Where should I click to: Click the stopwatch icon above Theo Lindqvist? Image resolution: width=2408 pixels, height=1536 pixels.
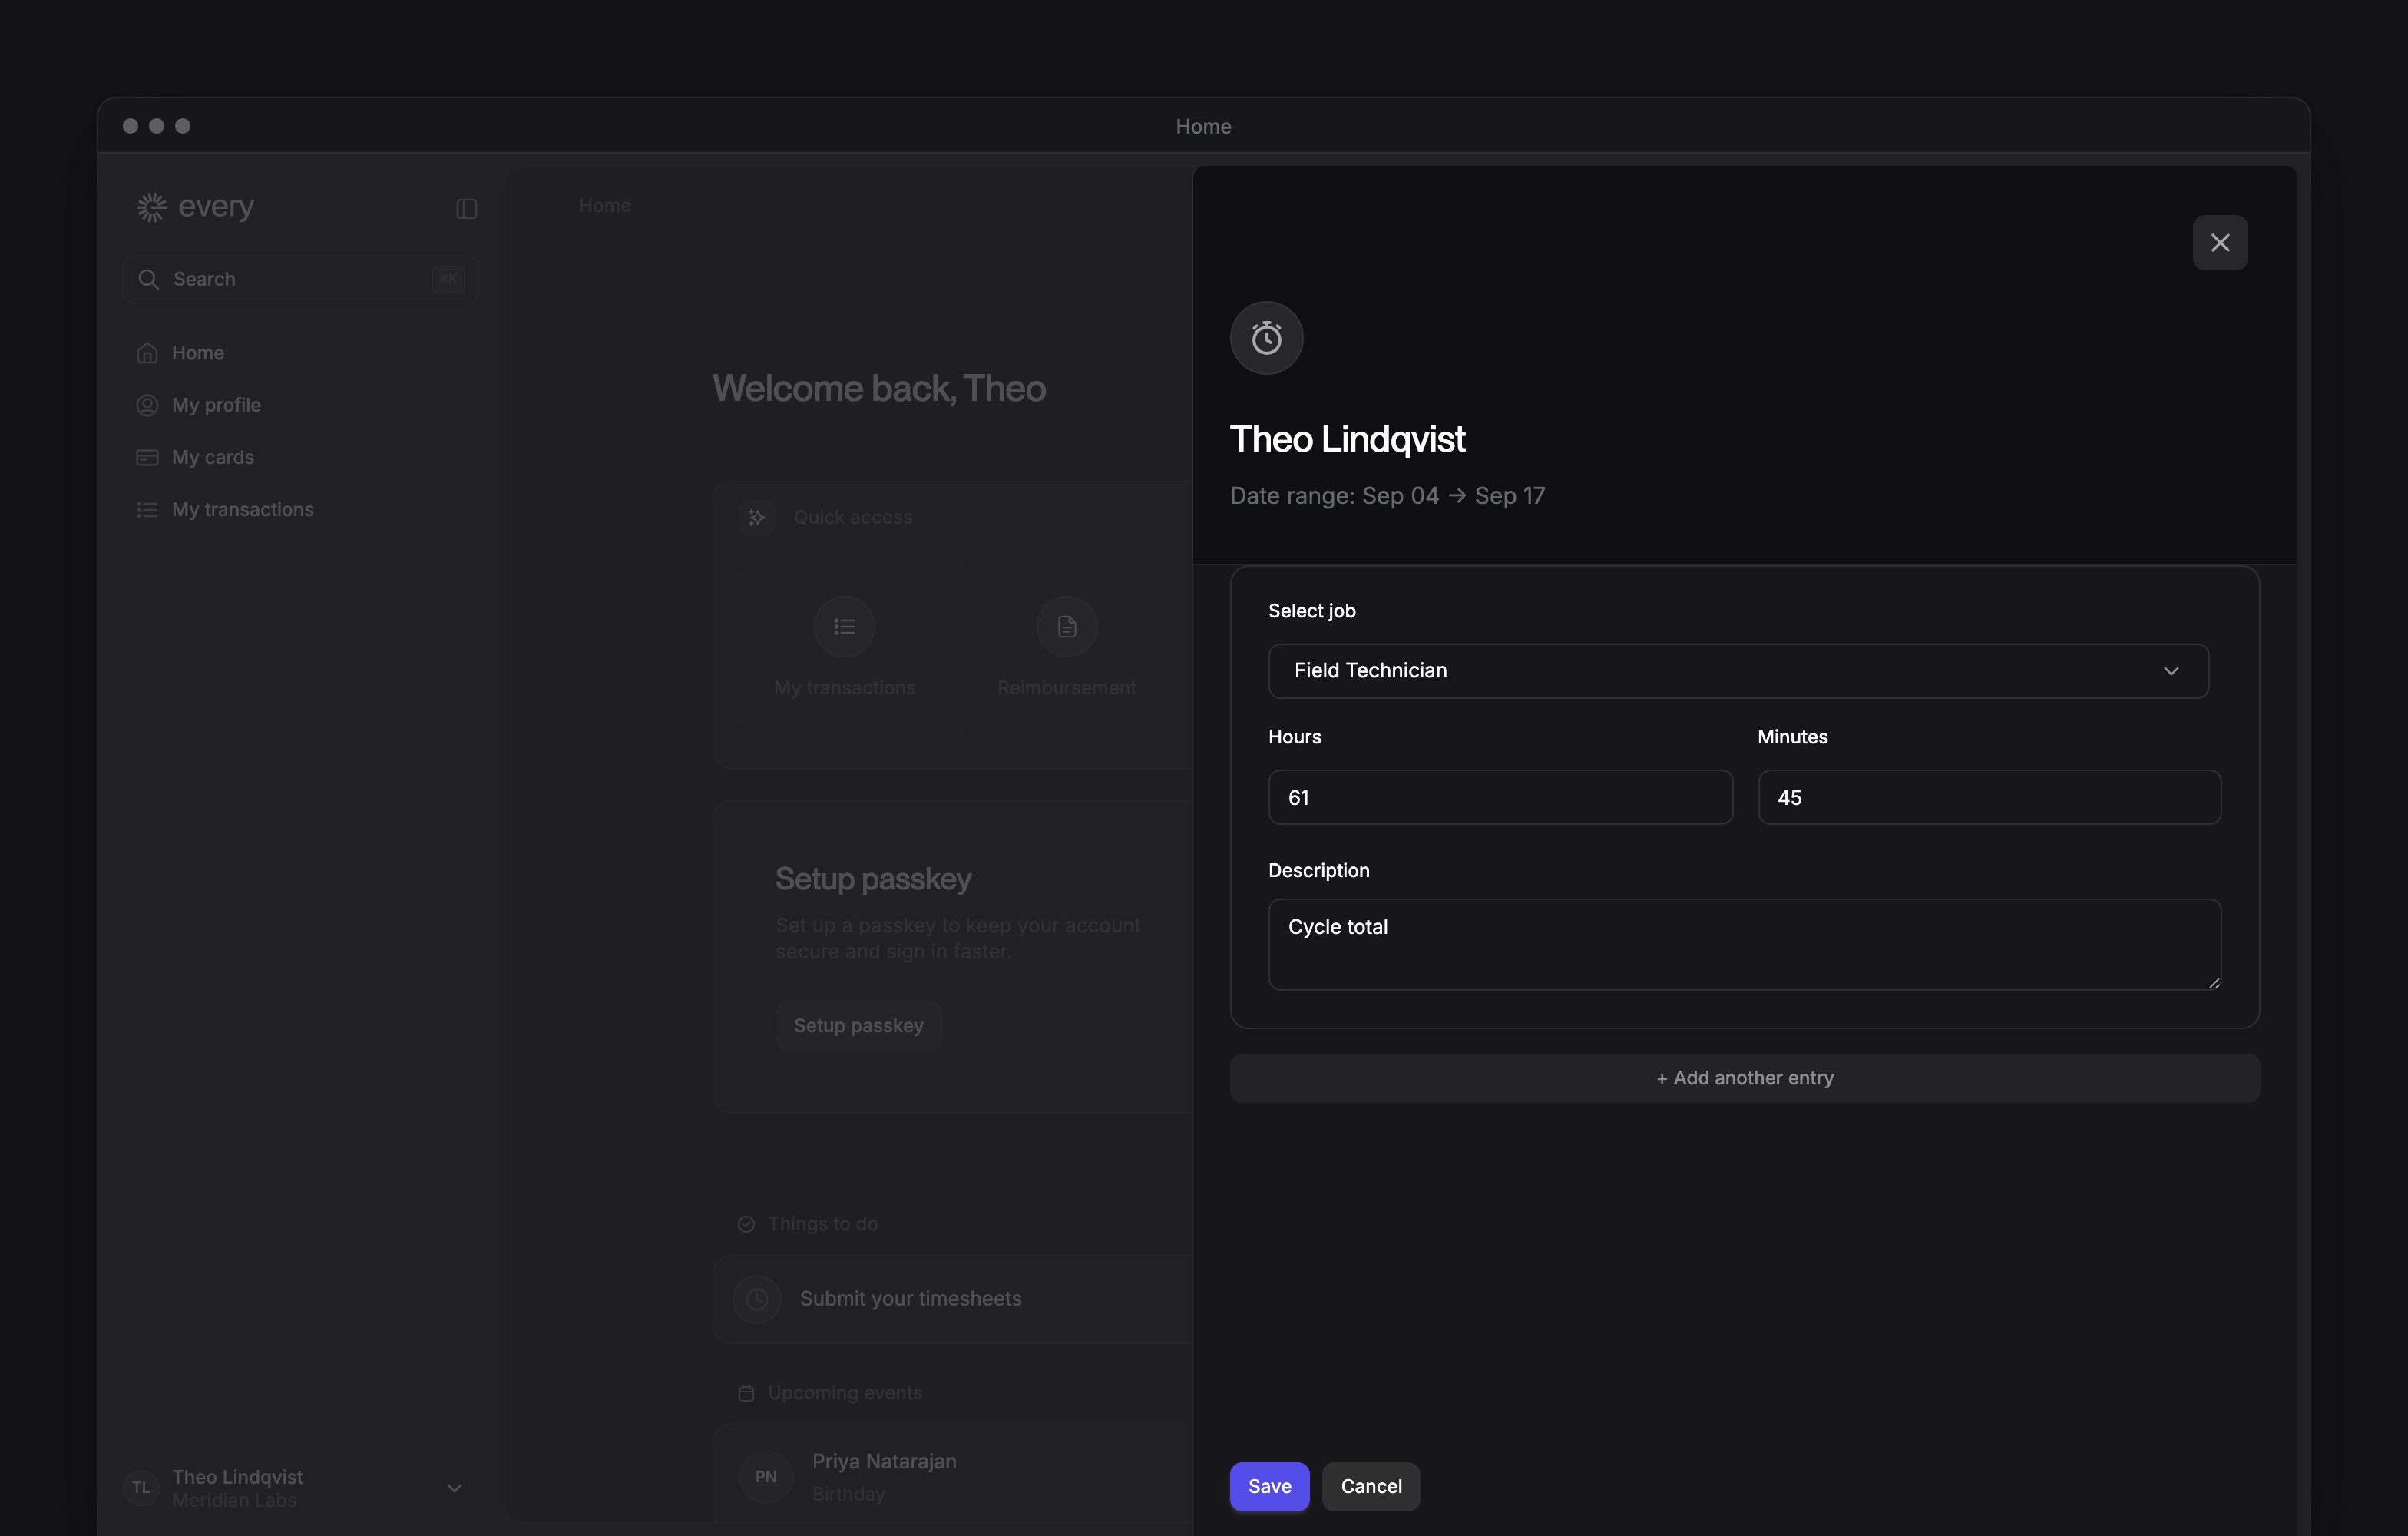tap(1266, 338)
